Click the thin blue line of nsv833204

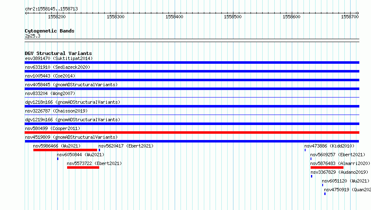click(192, 97)
